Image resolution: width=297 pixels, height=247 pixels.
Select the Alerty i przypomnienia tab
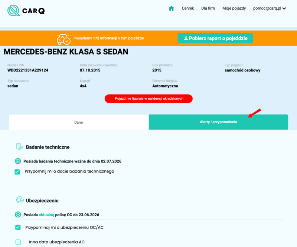point(218,122)
